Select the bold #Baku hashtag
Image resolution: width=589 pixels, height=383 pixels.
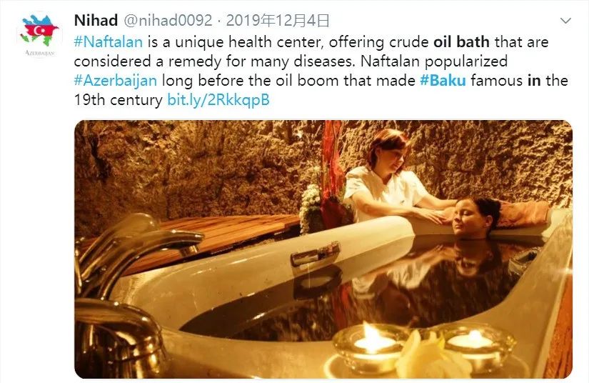coord(443,81)
